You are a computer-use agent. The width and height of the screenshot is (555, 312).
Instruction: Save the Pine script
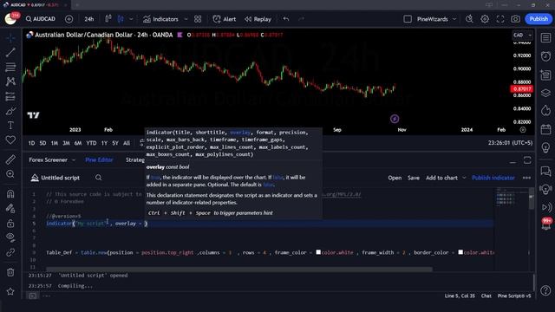point(414,178)
